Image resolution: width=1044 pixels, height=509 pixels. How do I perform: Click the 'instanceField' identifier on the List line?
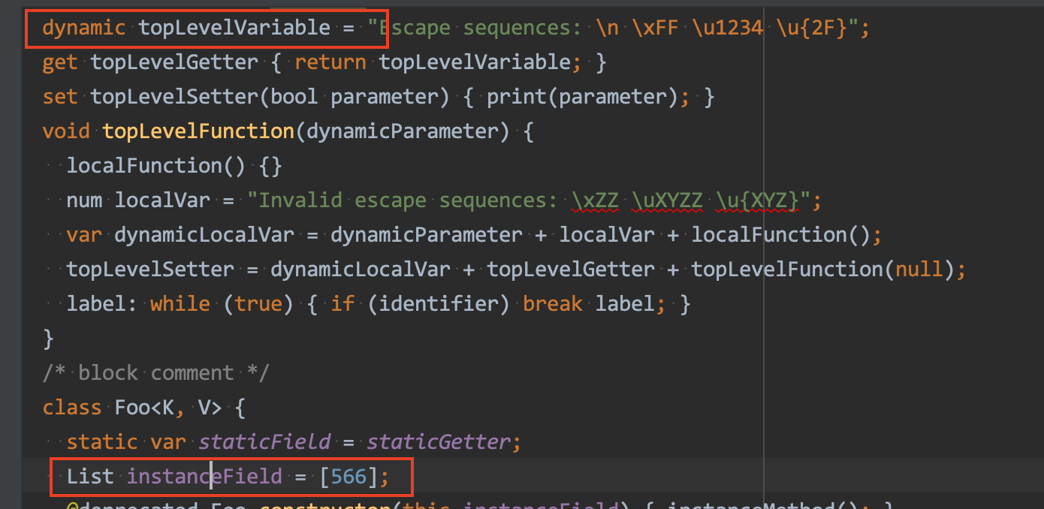click(204, 476)
